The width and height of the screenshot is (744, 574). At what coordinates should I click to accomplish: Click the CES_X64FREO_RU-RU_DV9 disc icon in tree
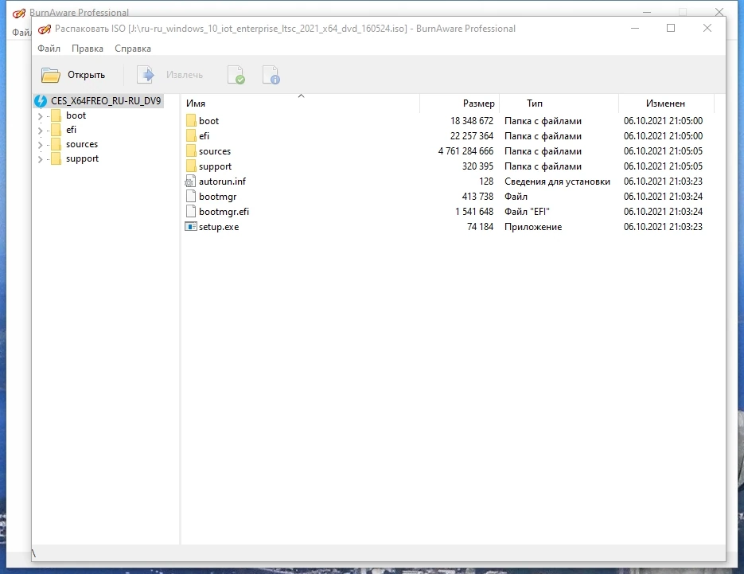pyautogui.click(x=41, y=100)
